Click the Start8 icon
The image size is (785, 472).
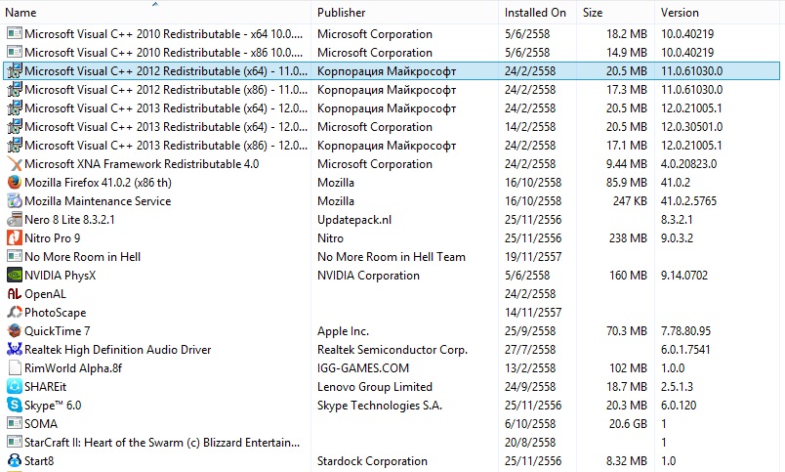point(15,460)
